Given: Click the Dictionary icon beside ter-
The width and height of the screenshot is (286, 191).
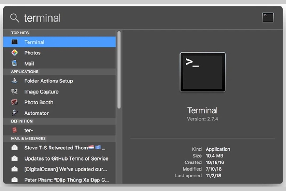Looking at the screenshot, I should coord(14,130).
